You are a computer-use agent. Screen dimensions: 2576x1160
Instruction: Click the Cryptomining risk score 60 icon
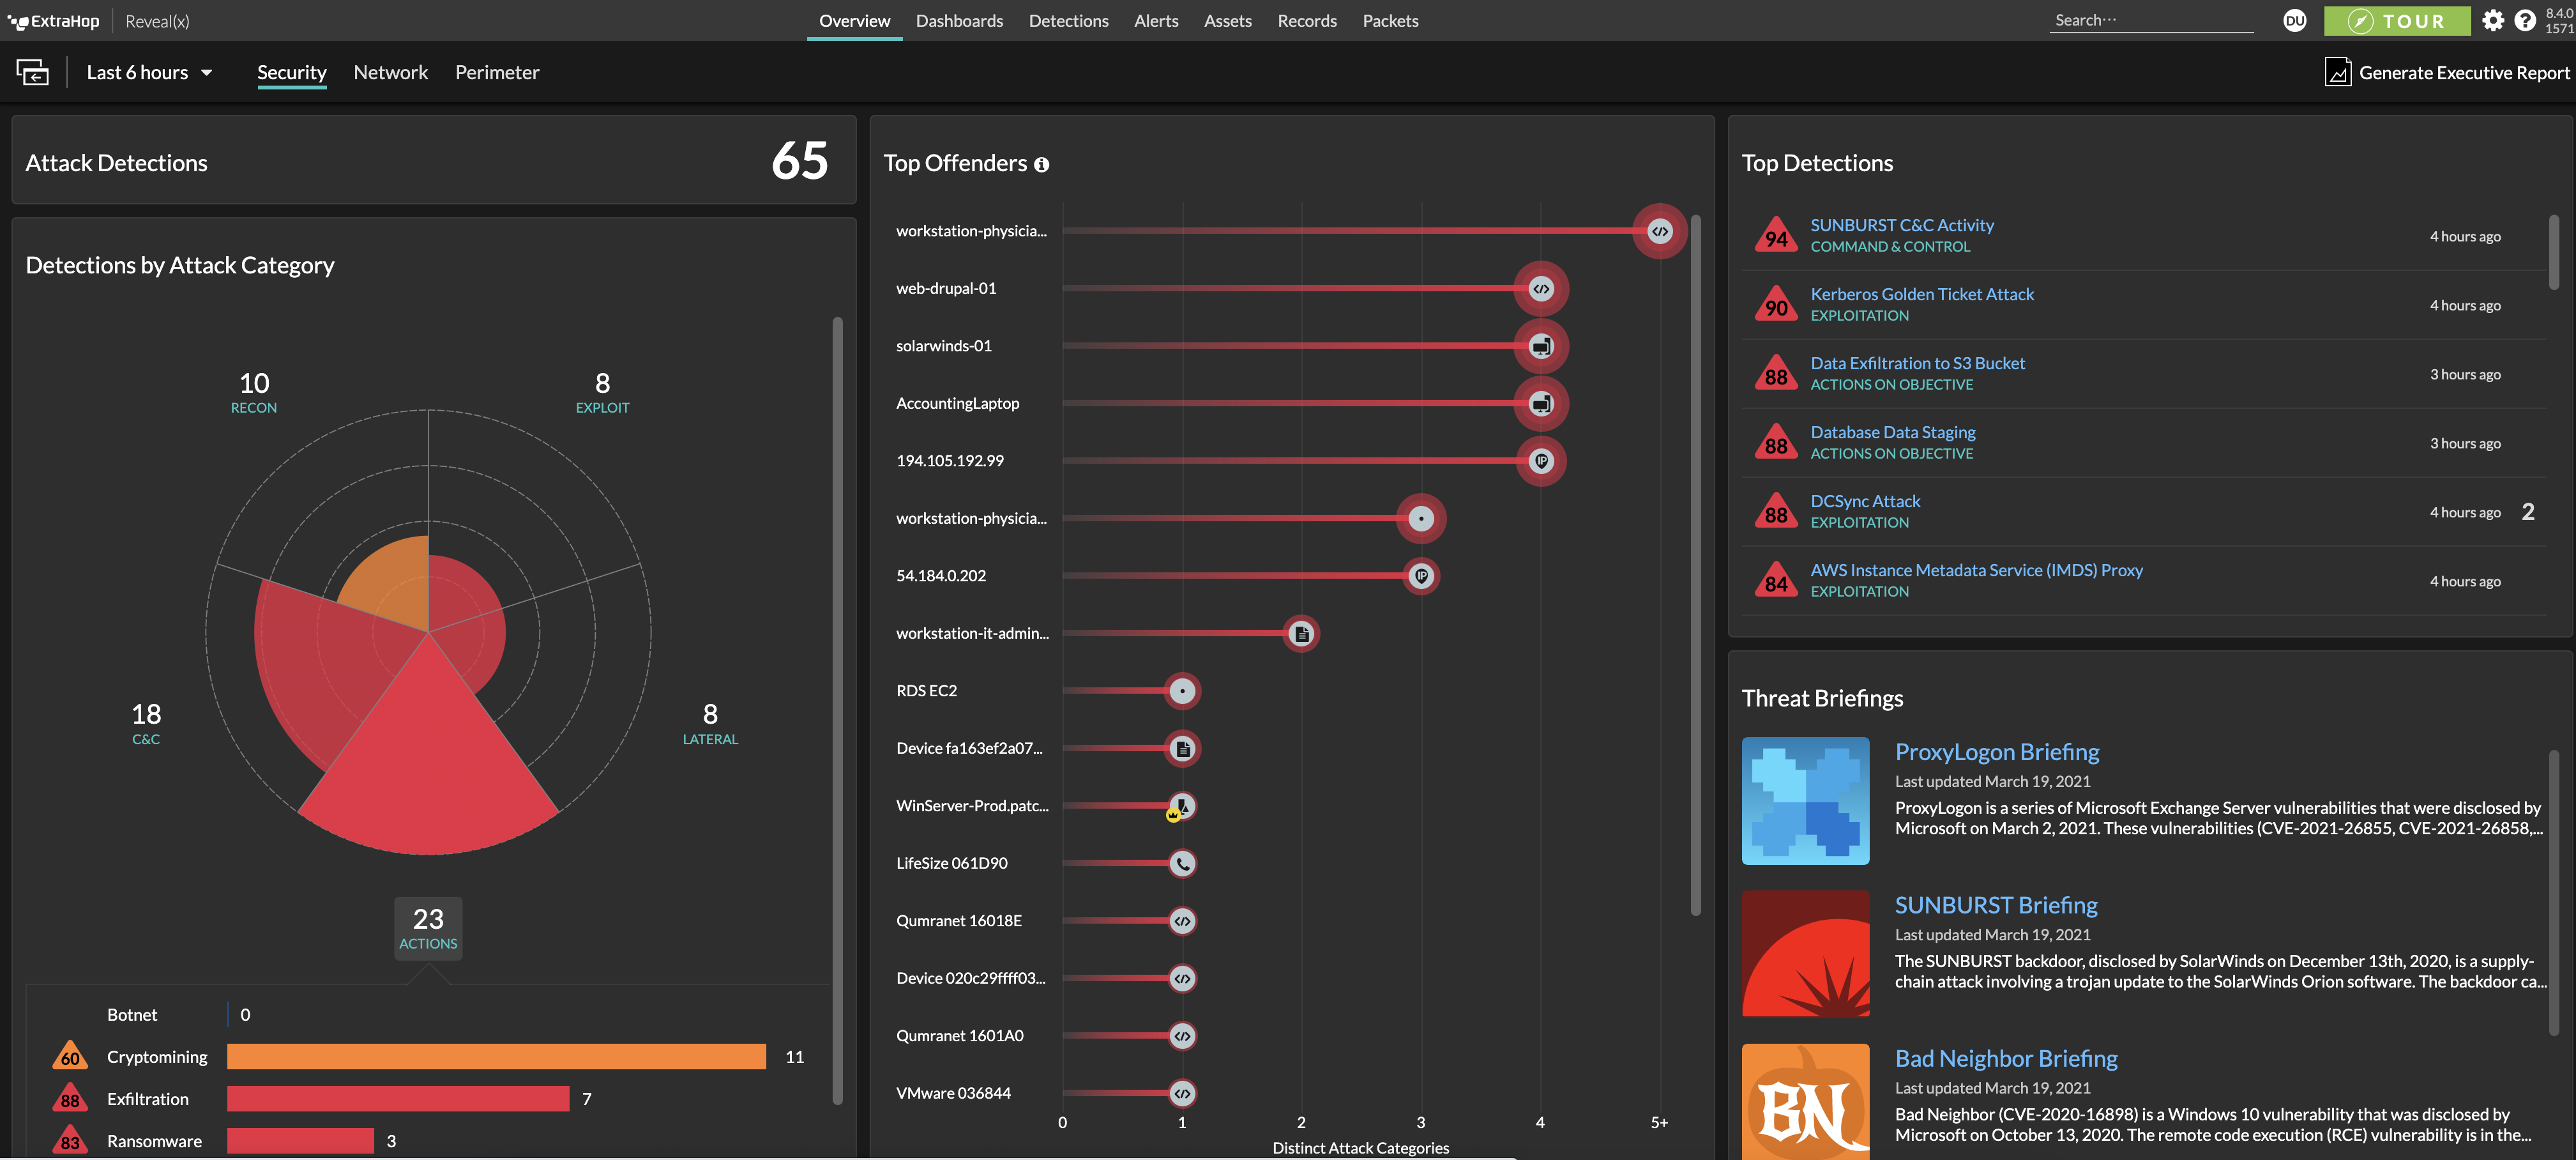point(70,1056)
